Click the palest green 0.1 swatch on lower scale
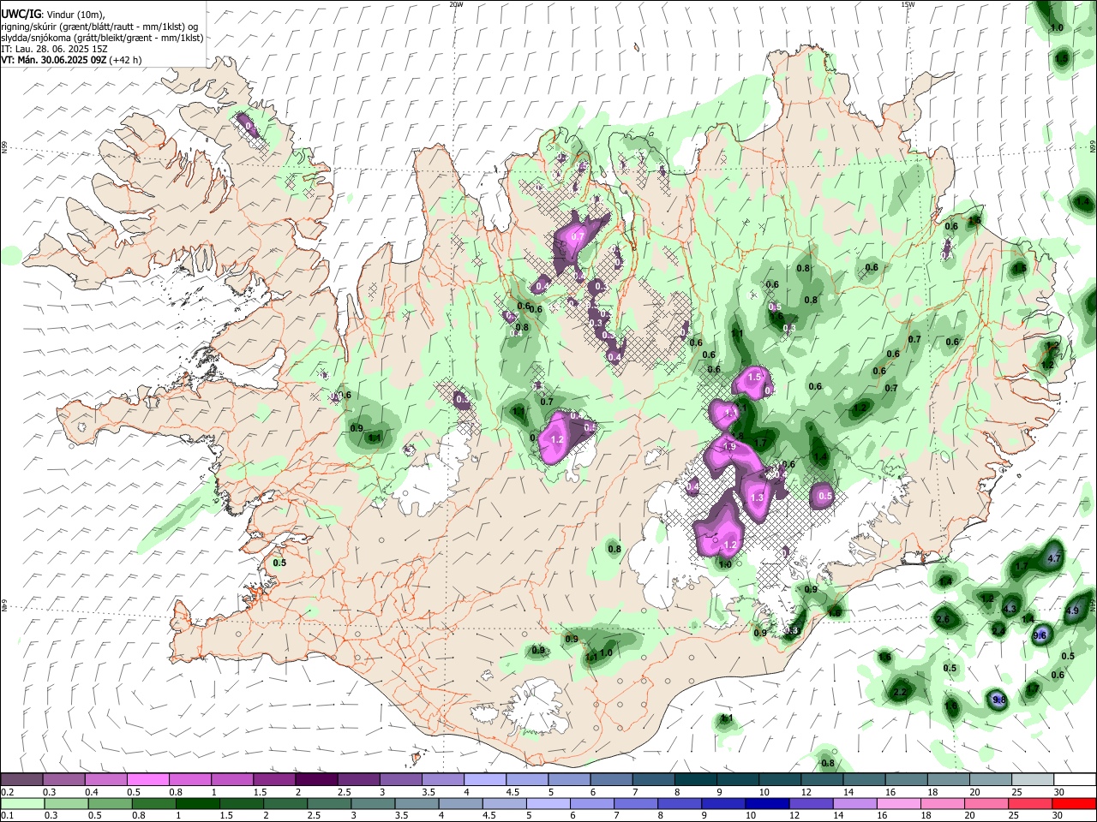1097x822 pixels. point(21,803)
